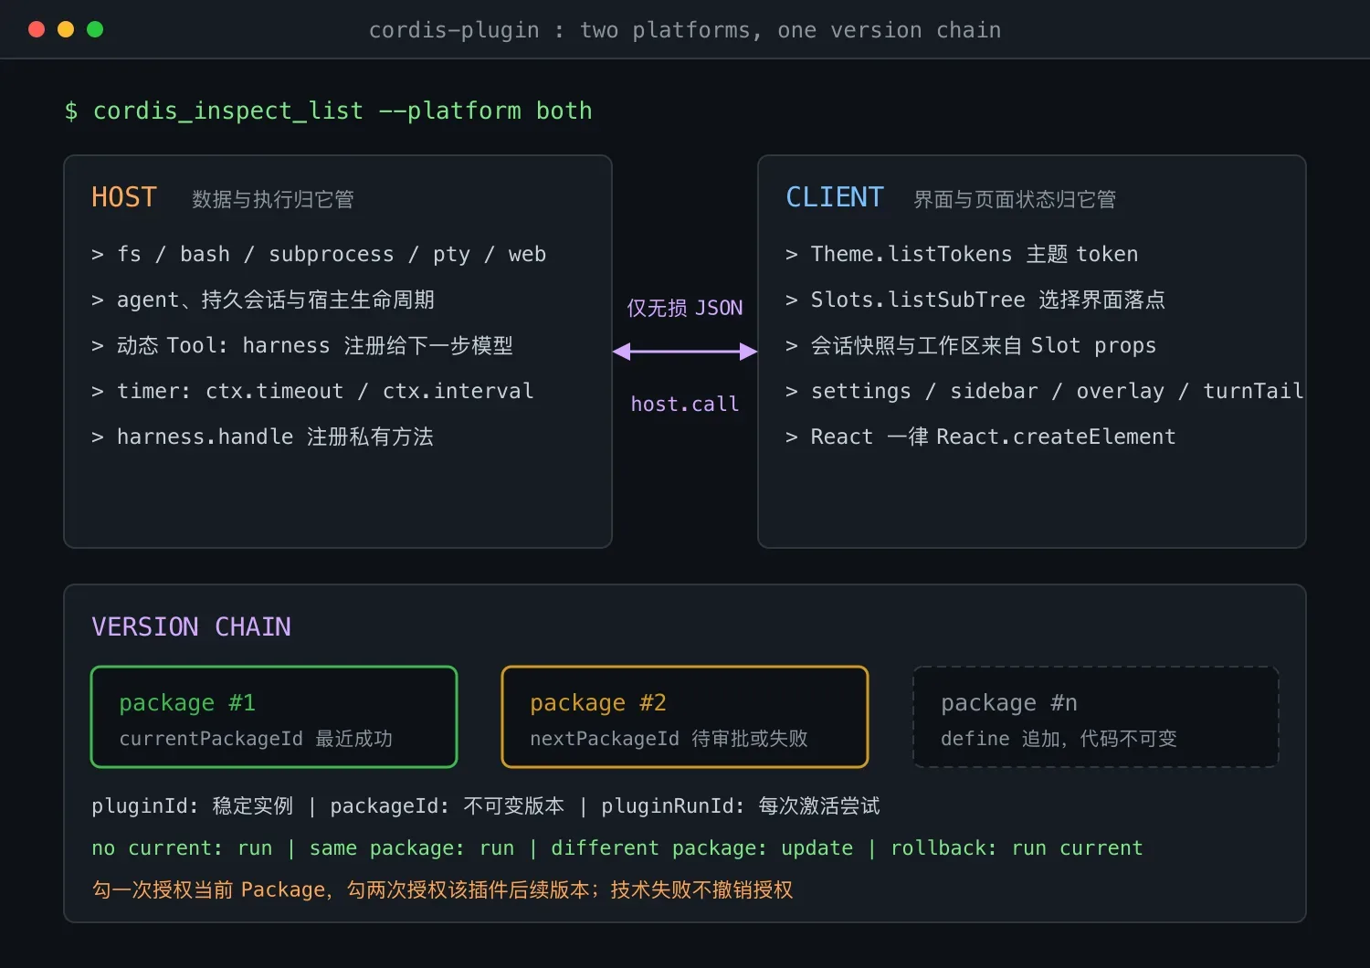Select the orange authorization note starting with "勾一次授权当前 Package"
The height and width of the screenshot is (968, 1370).
click(x=443, y=889)
